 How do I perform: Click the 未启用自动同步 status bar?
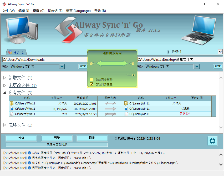click(x=57, y=145)
